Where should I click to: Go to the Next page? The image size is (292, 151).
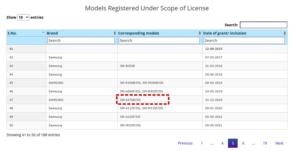[x=279, y=143]
